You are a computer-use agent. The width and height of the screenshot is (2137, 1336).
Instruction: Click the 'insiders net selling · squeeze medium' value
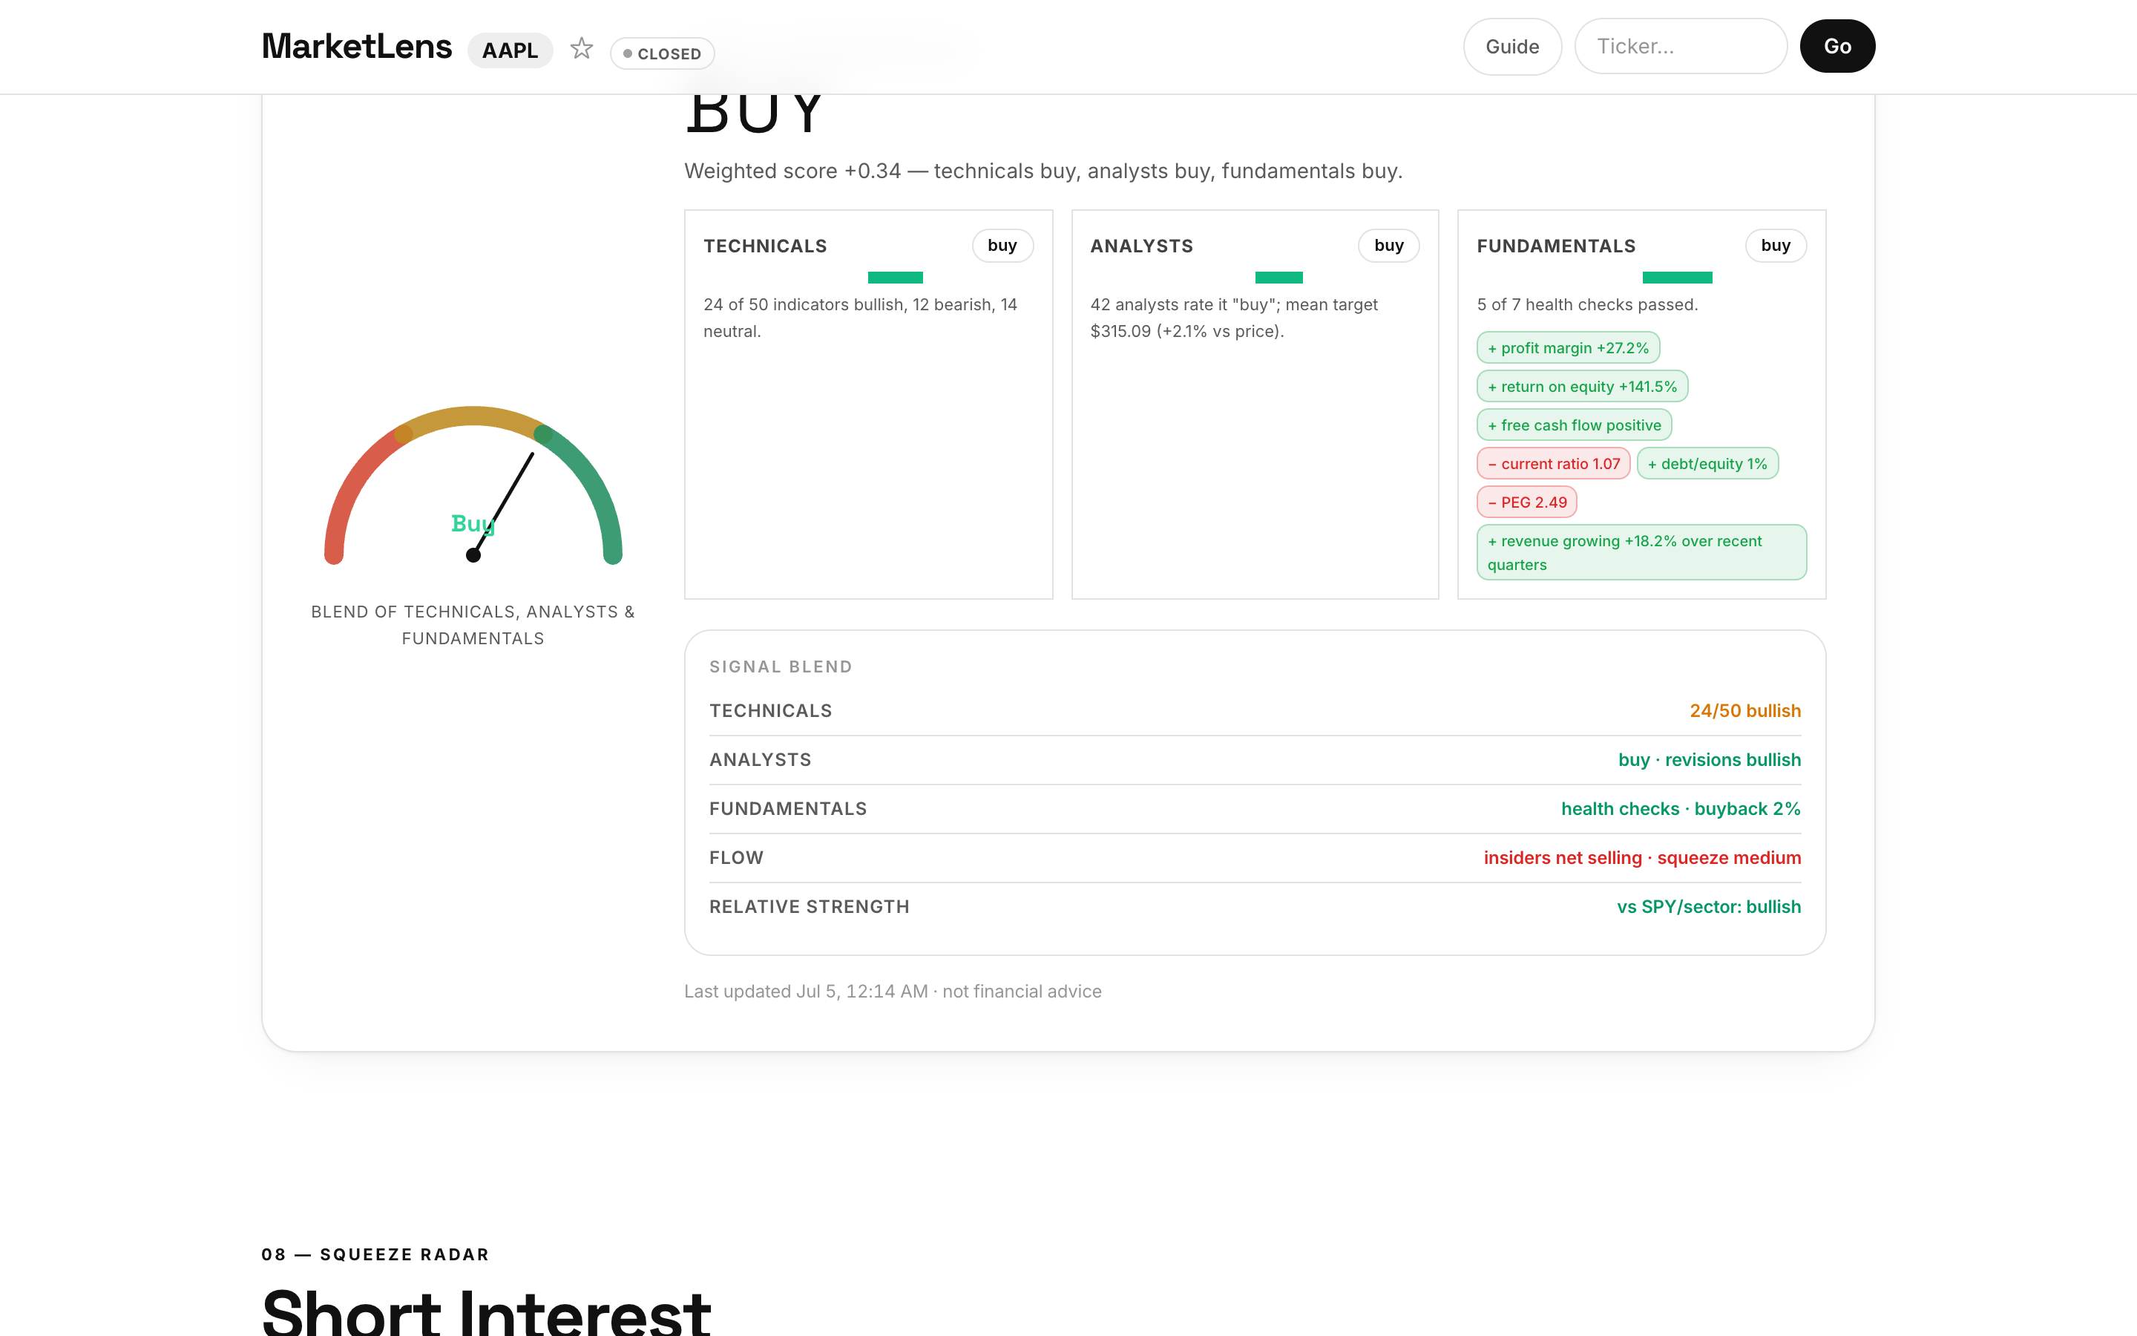click(1641, 858)
